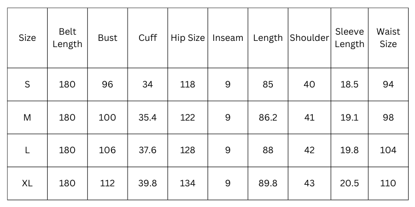The image size is (415, 207).
Task: Click the Waist Size column header
Action: (388, 38)
